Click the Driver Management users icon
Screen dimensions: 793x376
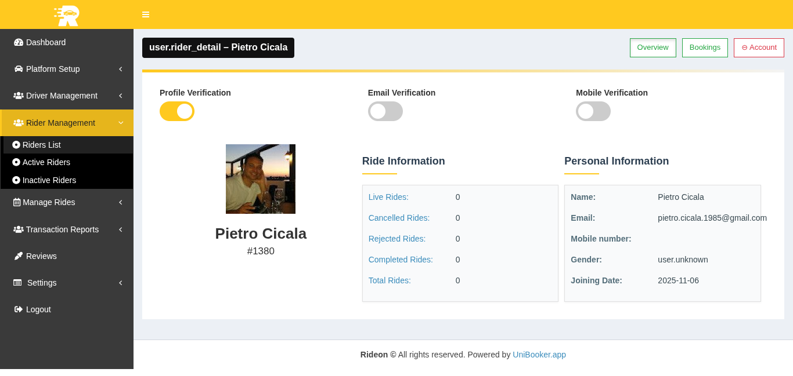coord(19,96)
